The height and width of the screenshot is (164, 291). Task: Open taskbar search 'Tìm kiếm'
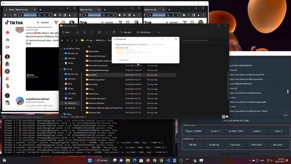pyautogui.click(x=102, y=160)
